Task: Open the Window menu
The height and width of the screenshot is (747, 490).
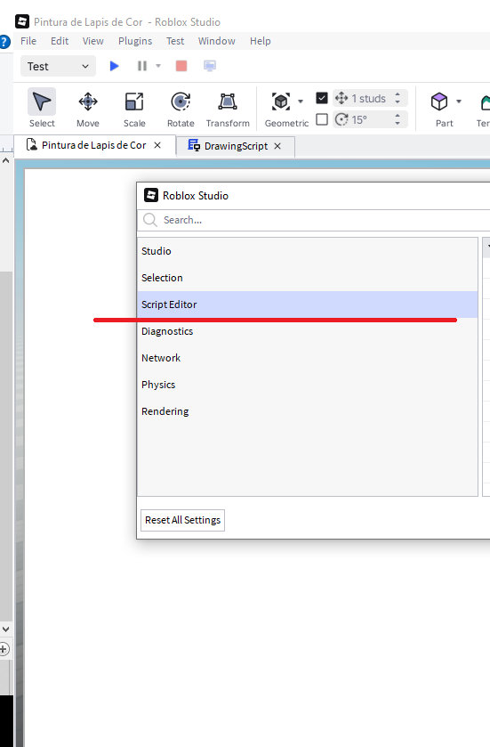Action: (216, 41)
